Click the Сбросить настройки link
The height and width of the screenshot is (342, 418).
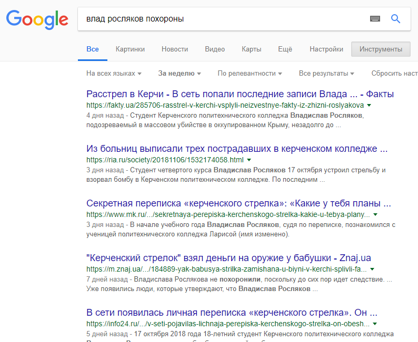point(394,74)
